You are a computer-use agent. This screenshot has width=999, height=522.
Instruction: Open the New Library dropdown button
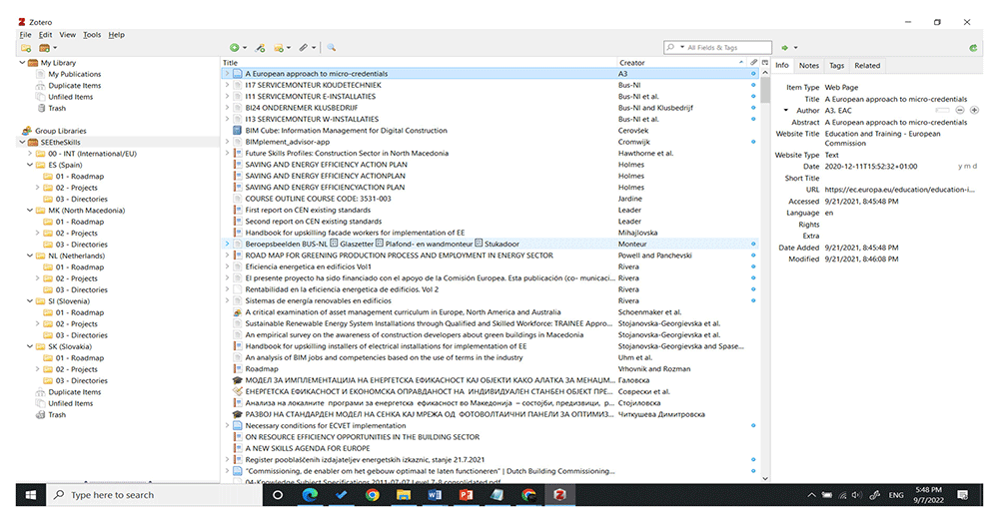click(48, 48)
